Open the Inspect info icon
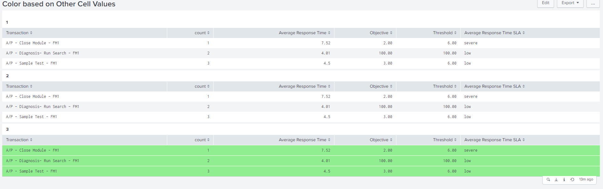Image resolution: width=603 pixels, height=189 pixels. [564, 180]
